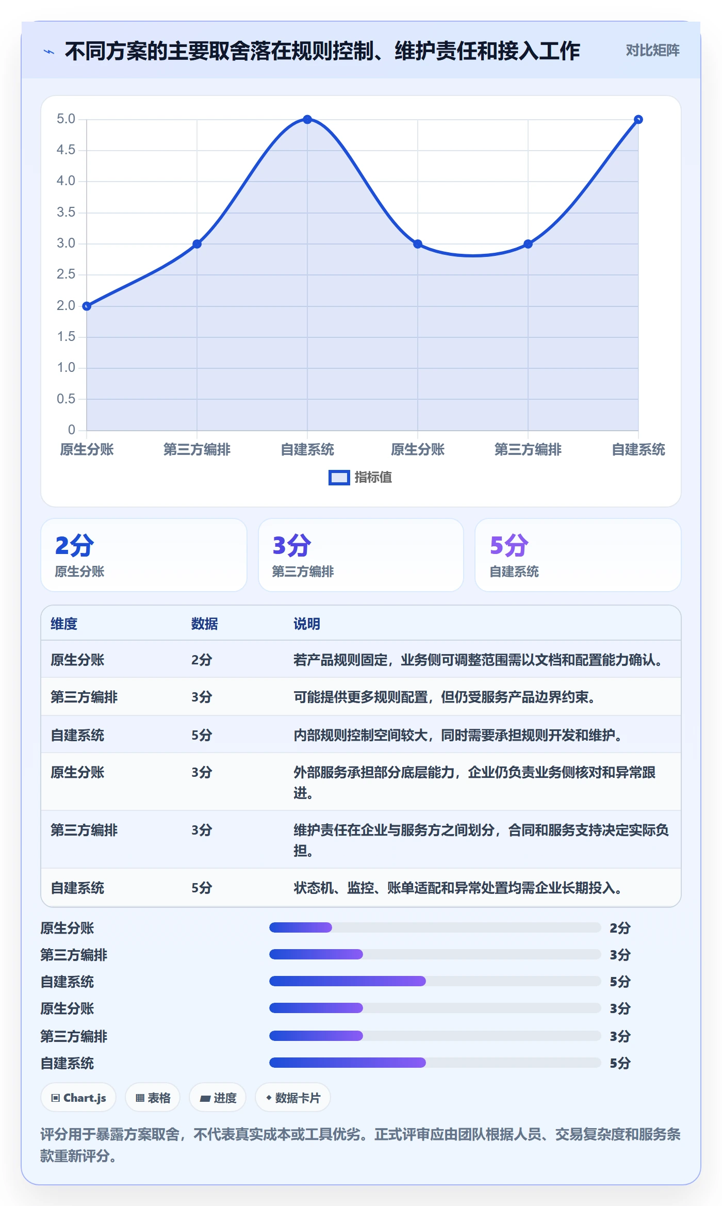722x1206 pixels.
Task: Select the table row 原生分账 with 2分
Action: click(x=361, y=659)
